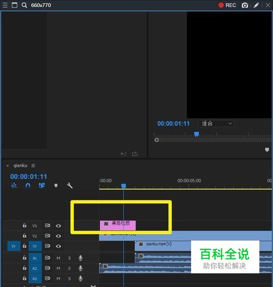Hide track V3 with the eye icon
This screenshot has width=273, height=287.
click(x=58, y=226)
